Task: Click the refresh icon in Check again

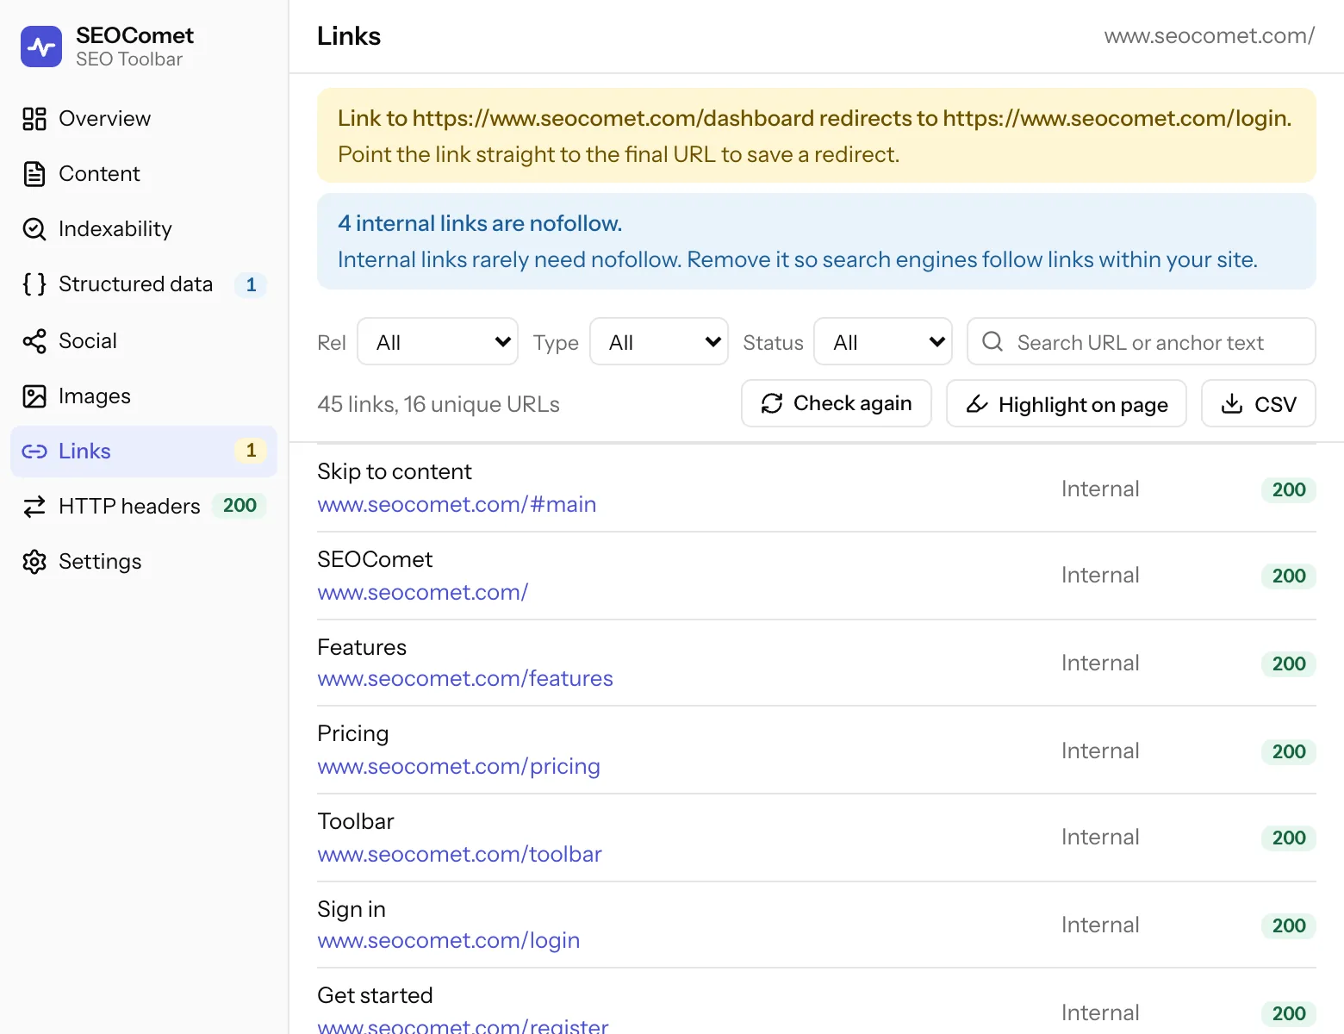Action: click(772, 403)
